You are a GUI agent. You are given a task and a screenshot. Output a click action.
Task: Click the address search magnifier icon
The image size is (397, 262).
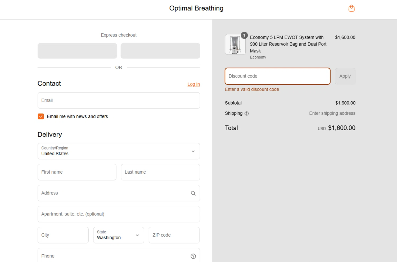(x=193, y=193)
